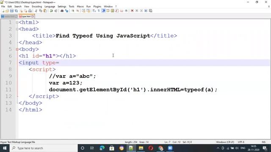Image resolution: width=271 pixels, height=152 pixels.
Task: Click Synchronize Vertical Scrolling icon
Action: [83, 11]
